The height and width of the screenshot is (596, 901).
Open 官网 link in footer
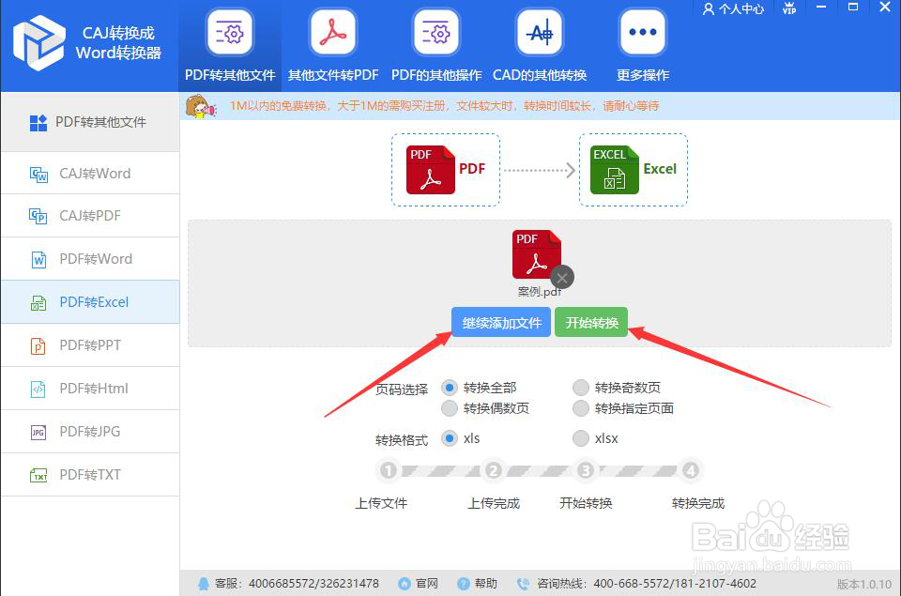tap(419, 584)
